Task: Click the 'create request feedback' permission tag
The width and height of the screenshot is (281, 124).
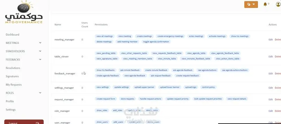Action: click(187, 76)
